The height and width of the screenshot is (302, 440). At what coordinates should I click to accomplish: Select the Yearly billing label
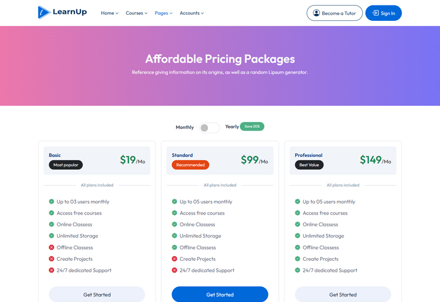pyautogui.click(x=232, y=127)
